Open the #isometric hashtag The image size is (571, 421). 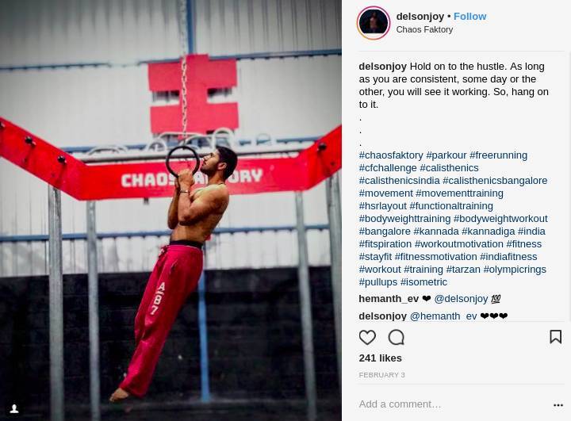coord(423,282)
